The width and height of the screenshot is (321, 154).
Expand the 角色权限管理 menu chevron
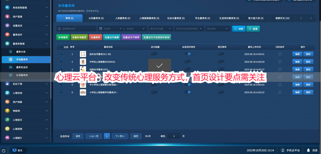[47, 8]
